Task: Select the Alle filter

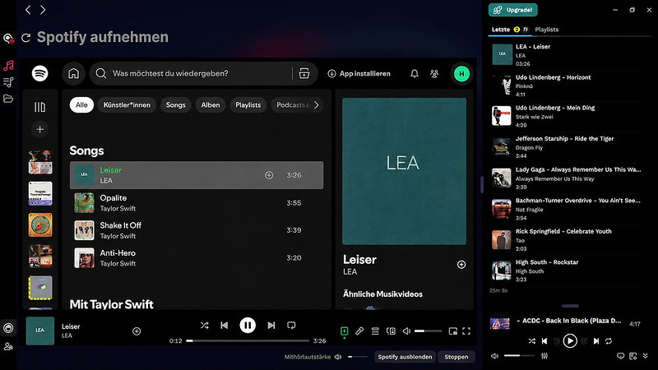Action: (x=81, y=105)
